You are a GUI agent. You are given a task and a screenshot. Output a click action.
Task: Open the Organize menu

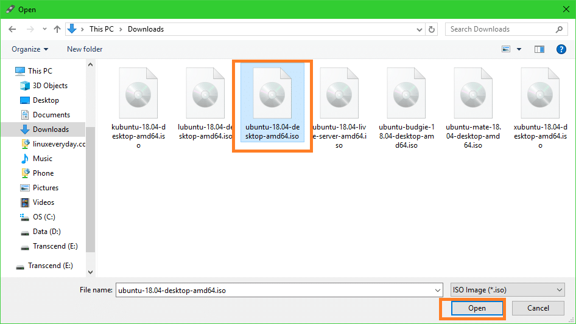pyautogui.click(x=30, y=49)
